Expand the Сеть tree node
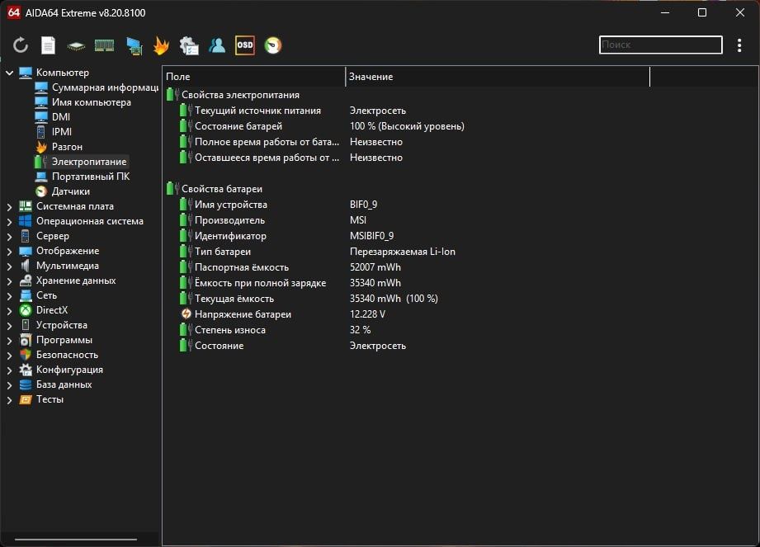Screen dimensions: 760x547 (9, 295)
